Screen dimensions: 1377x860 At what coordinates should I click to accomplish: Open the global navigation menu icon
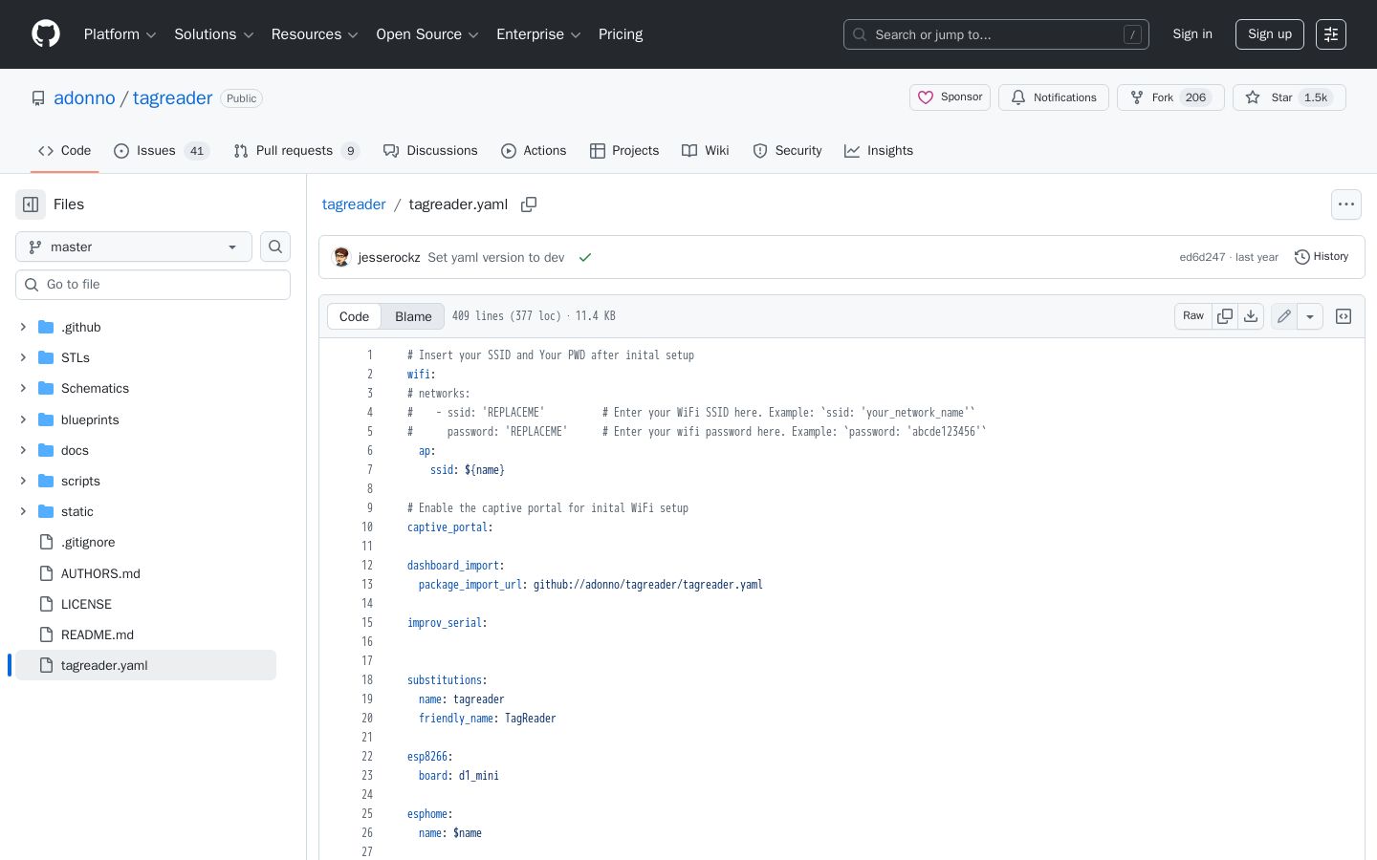coord(1331,34)
